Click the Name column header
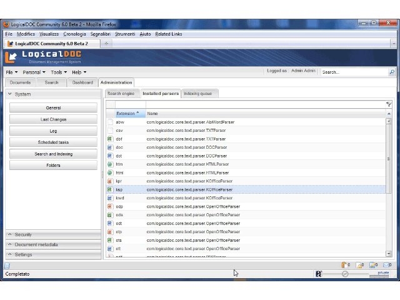Image resolution: width=400 pixels, height=300 pixels. click(265, 113)
